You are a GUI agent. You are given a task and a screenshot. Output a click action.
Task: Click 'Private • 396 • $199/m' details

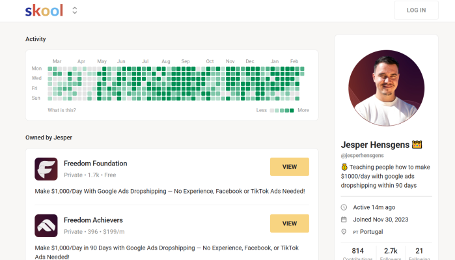pyautogui.click(x=94, y=231)
